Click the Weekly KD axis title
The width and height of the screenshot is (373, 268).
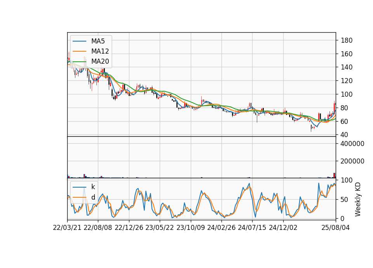tap(358, 200)
